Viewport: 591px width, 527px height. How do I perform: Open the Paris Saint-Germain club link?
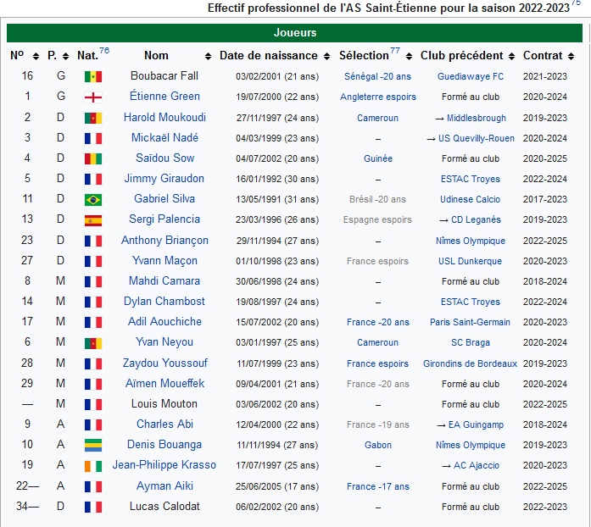pyautogui.click(x=470, y=322)
